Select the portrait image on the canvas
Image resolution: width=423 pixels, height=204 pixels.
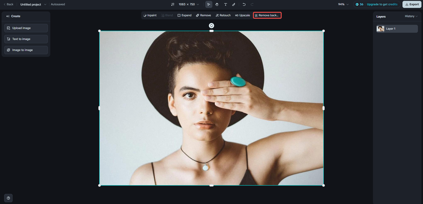coord(211,108)
